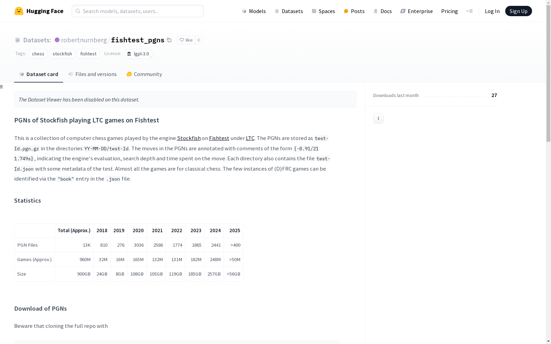Click the page vertical scrollbar thumb

pos(548,74)
